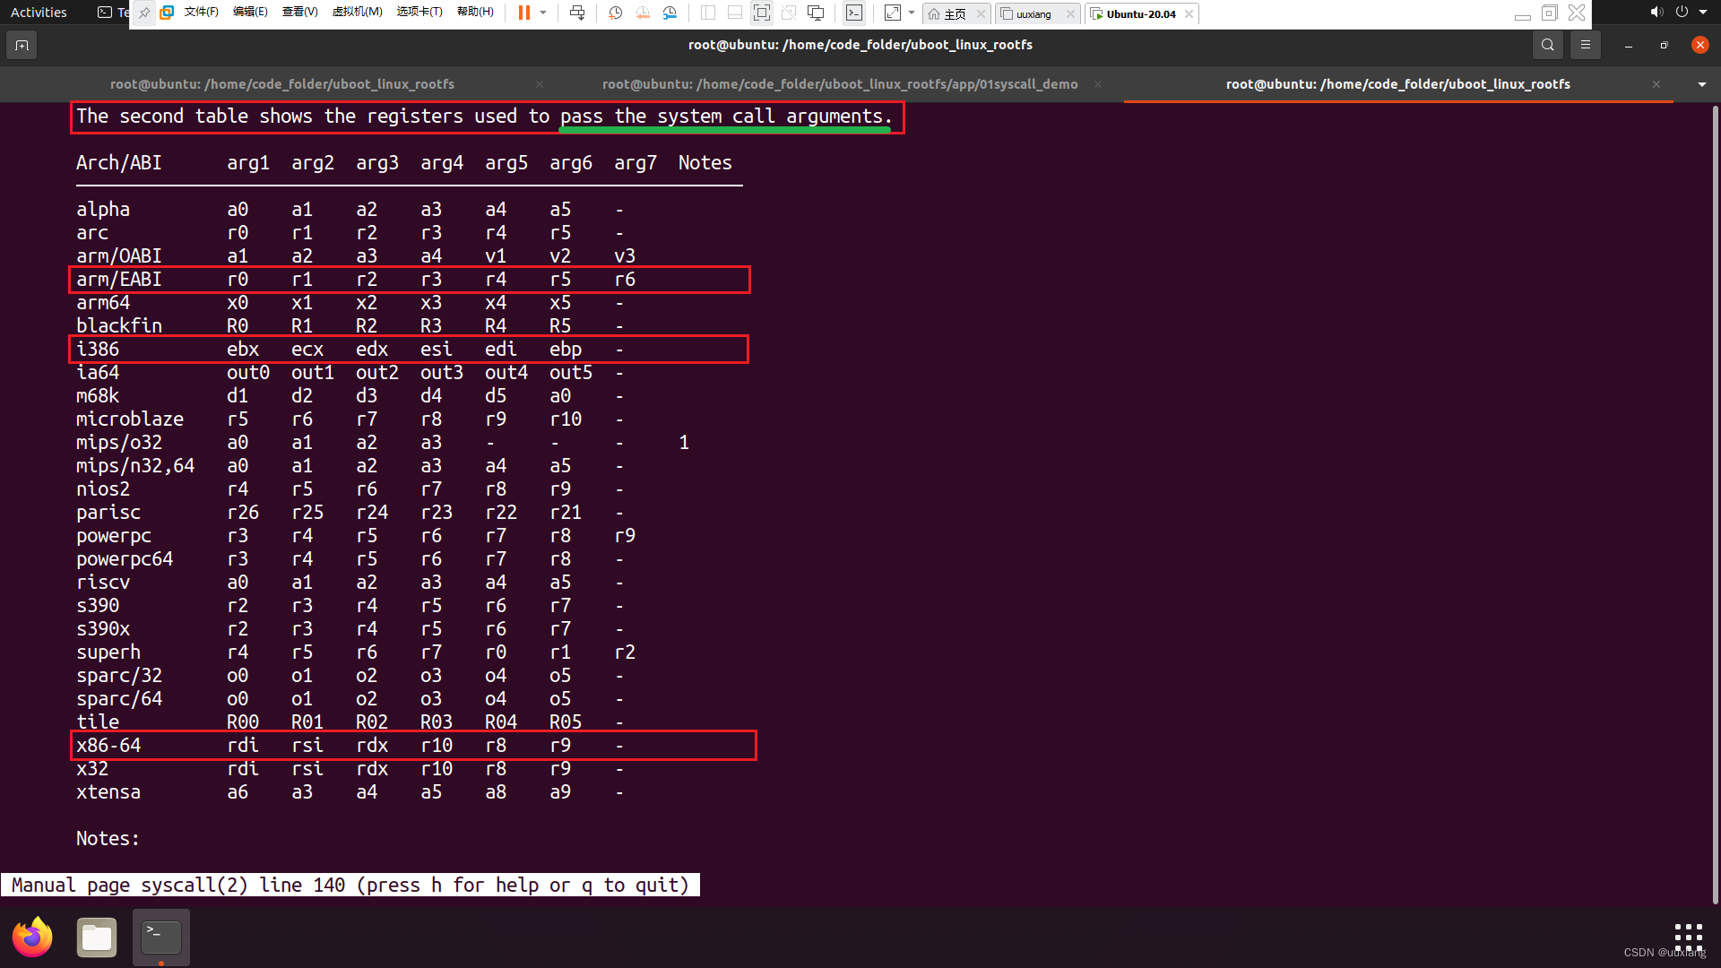Expand the system menu arrow

coord(1703,13)
